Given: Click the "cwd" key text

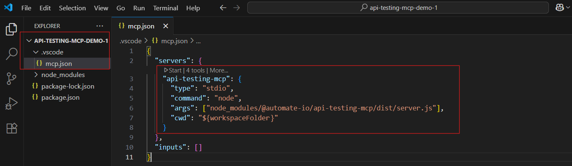Looking at the screenshot, I should [181, 118].
